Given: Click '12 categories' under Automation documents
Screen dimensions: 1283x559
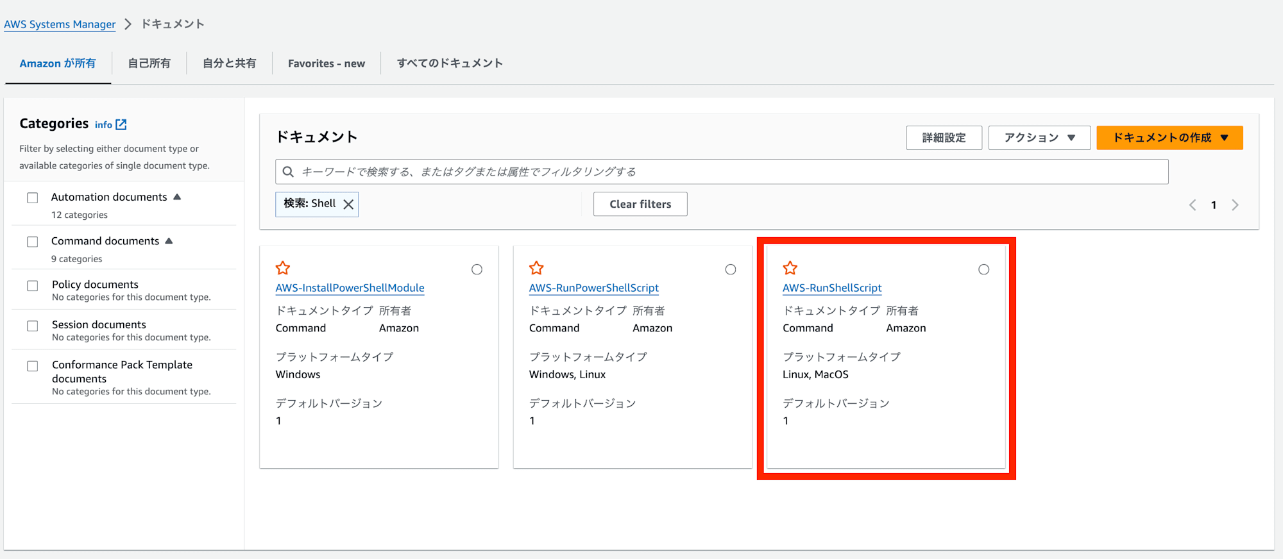Looking at the screenshot, I should coord(80,215).
